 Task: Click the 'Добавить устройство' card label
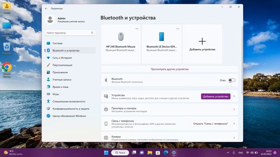coord(202,49)
